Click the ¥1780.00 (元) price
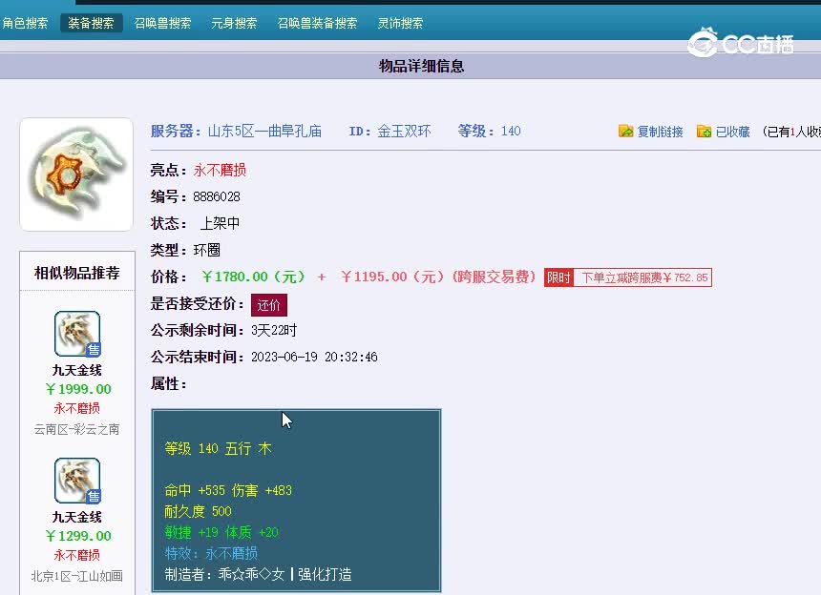Viewport: 821px width, 595px height. tap(253, 277)
